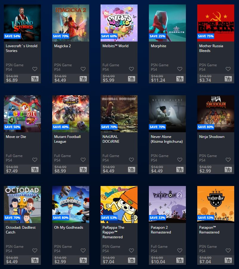This screenshot has height=269, width=239.
Task: Add NAtURAL DOCtRINE to cart
Action: coord(132,170)
